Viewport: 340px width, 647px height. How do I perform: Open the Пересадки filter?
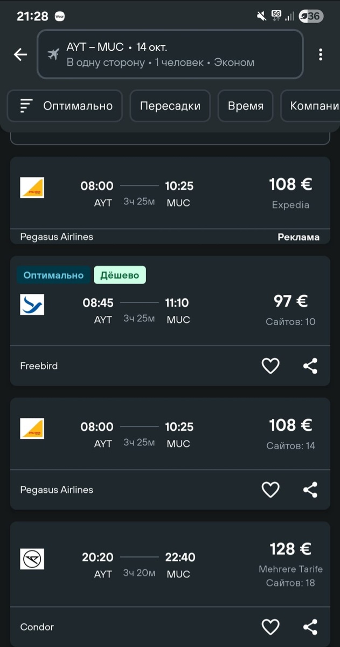coord(170,106)
